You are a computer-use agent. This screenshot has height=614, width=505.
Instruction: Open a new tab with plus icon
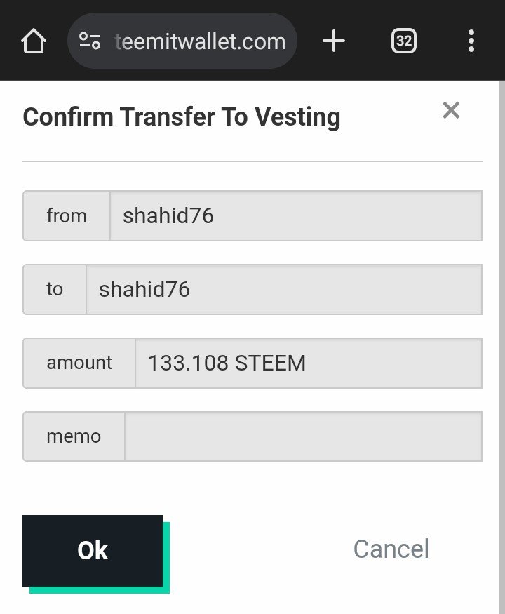click(334, 41)
